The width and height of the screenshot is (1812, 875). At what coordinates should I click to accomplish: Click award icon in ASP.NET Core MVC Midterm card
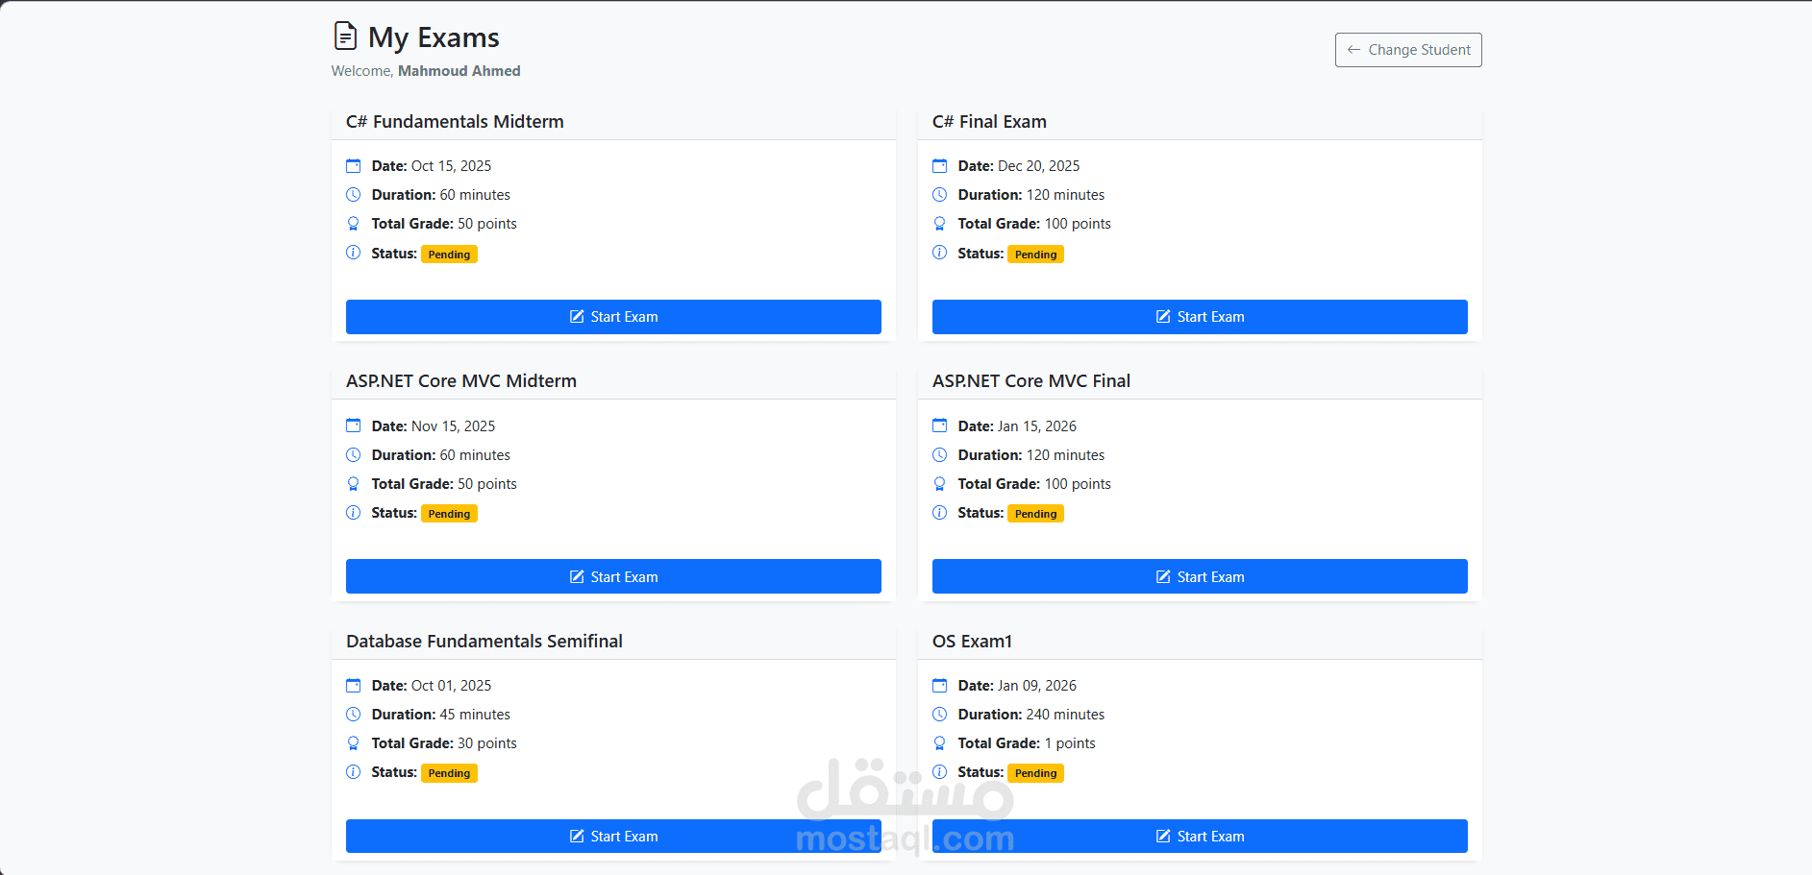354,484
